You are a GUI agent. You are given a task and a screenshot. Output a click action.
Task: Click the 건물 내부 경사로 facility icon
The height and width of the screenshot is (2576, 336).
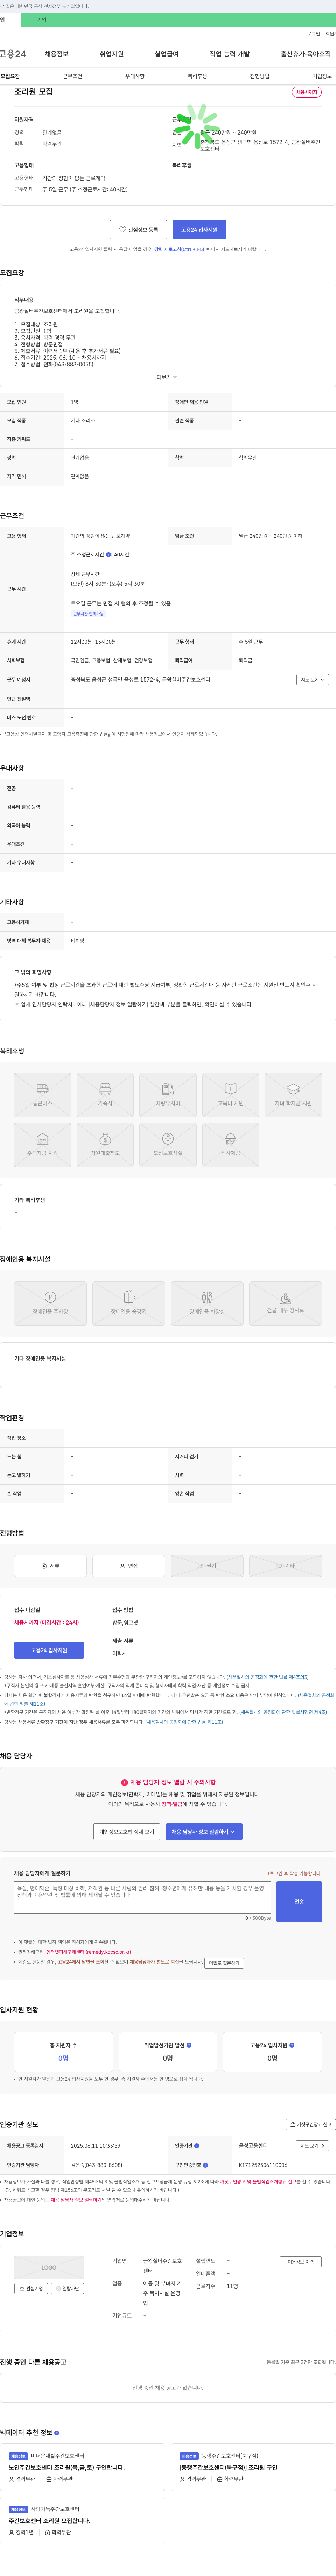[285, 1303]
